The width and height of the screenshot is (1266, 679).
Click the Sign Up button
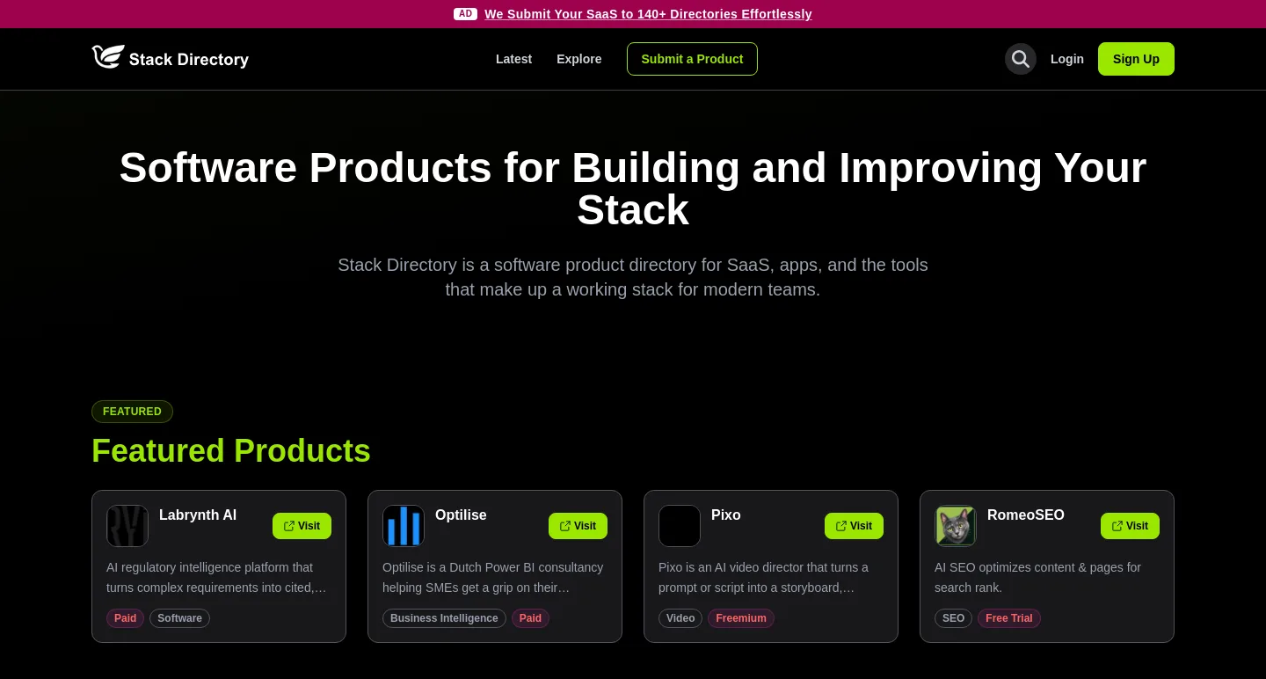tap(1136, 59)
